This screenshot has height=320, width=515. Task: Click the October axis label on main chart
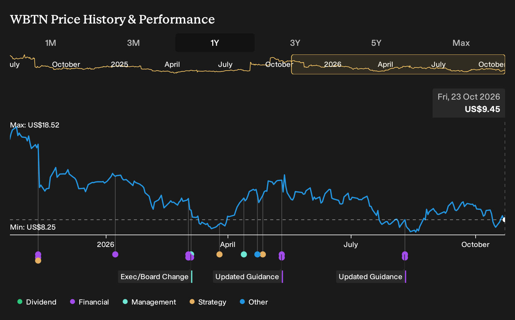click(475, 244)
